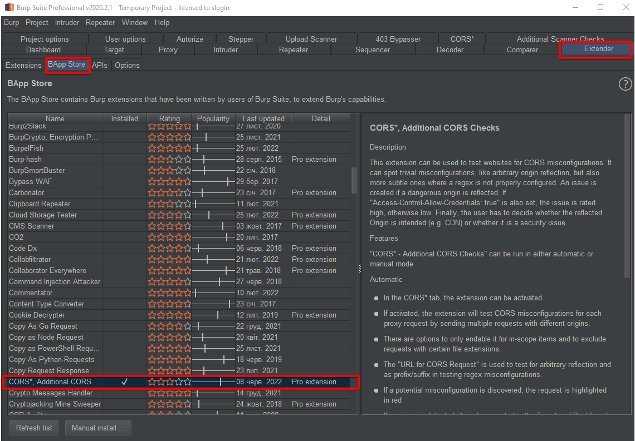Screen dimensions: 635x441
Task: Select the Command Injection Attacker row
Action: tap(179, 282)
